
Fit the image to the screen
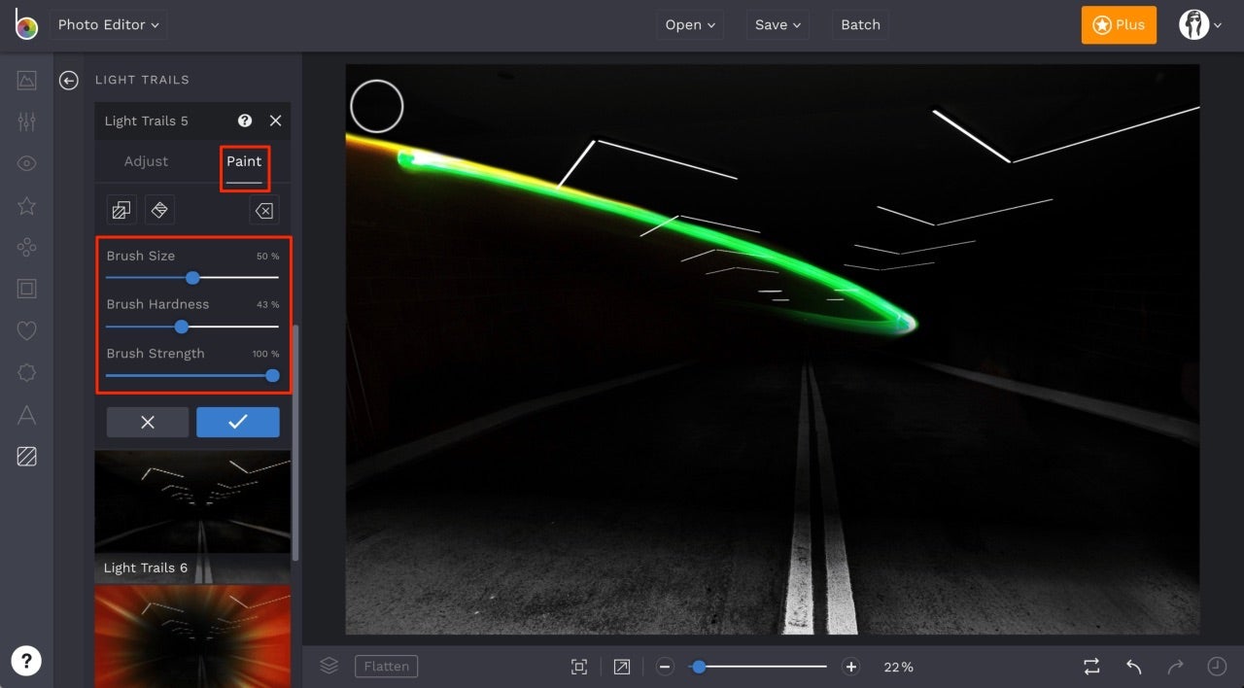click(579, 667)
